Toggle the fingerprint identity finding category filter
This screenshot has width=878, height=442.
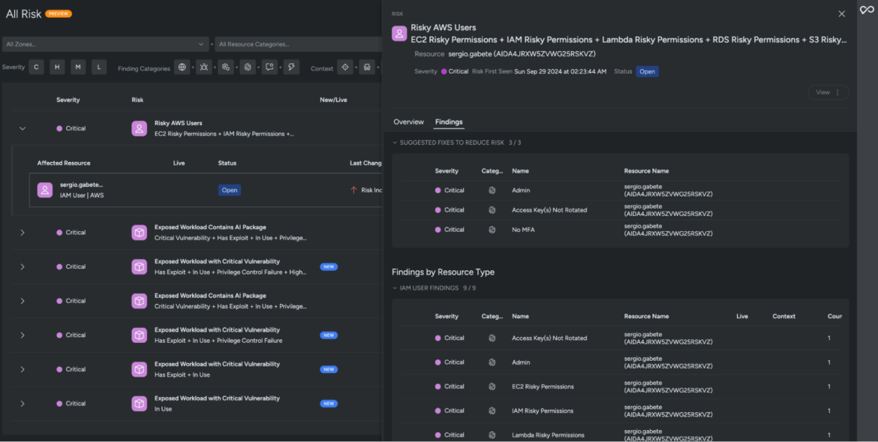click(248, 68)
